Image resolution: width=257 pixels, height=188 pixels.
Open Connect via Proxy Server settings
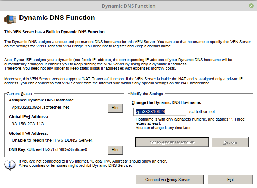[x=169, y=180]
